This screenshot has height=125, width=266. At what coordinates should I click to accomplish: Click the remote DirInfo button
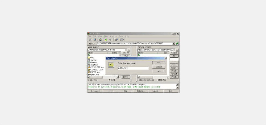click(x=174, y=77)
